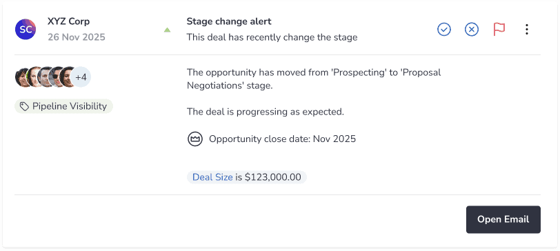Dismiss alert with the circled X icon
The width and height of the screenshot is (560, 251).
click(472, 29)
